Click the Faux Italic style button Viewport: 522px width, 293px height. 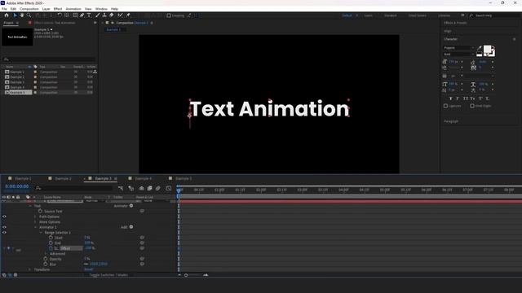coord(458,98)
